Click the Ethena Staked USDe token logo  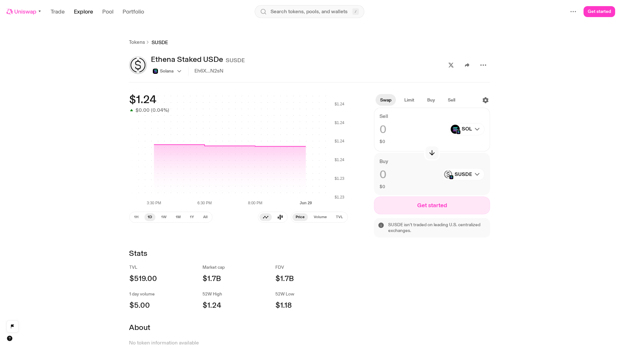click(138, 65)
